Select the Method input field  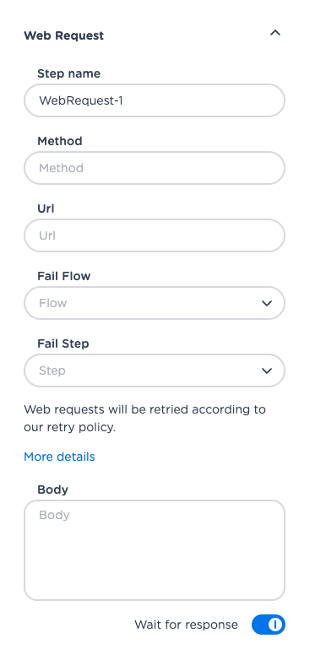(x=155, y=168)
